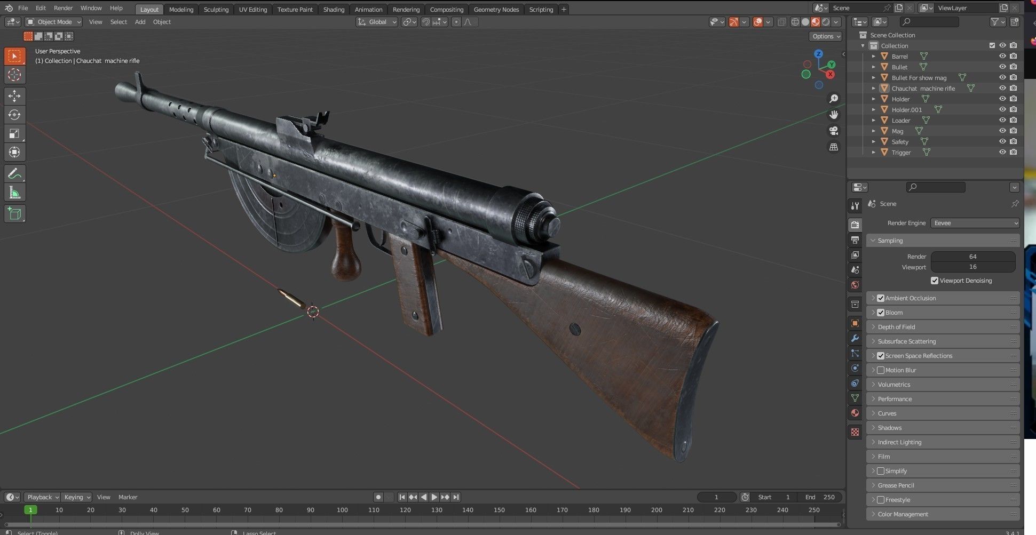Select the Annotate tool
This screenshot has width=1036, height=535.
(14, 173)
